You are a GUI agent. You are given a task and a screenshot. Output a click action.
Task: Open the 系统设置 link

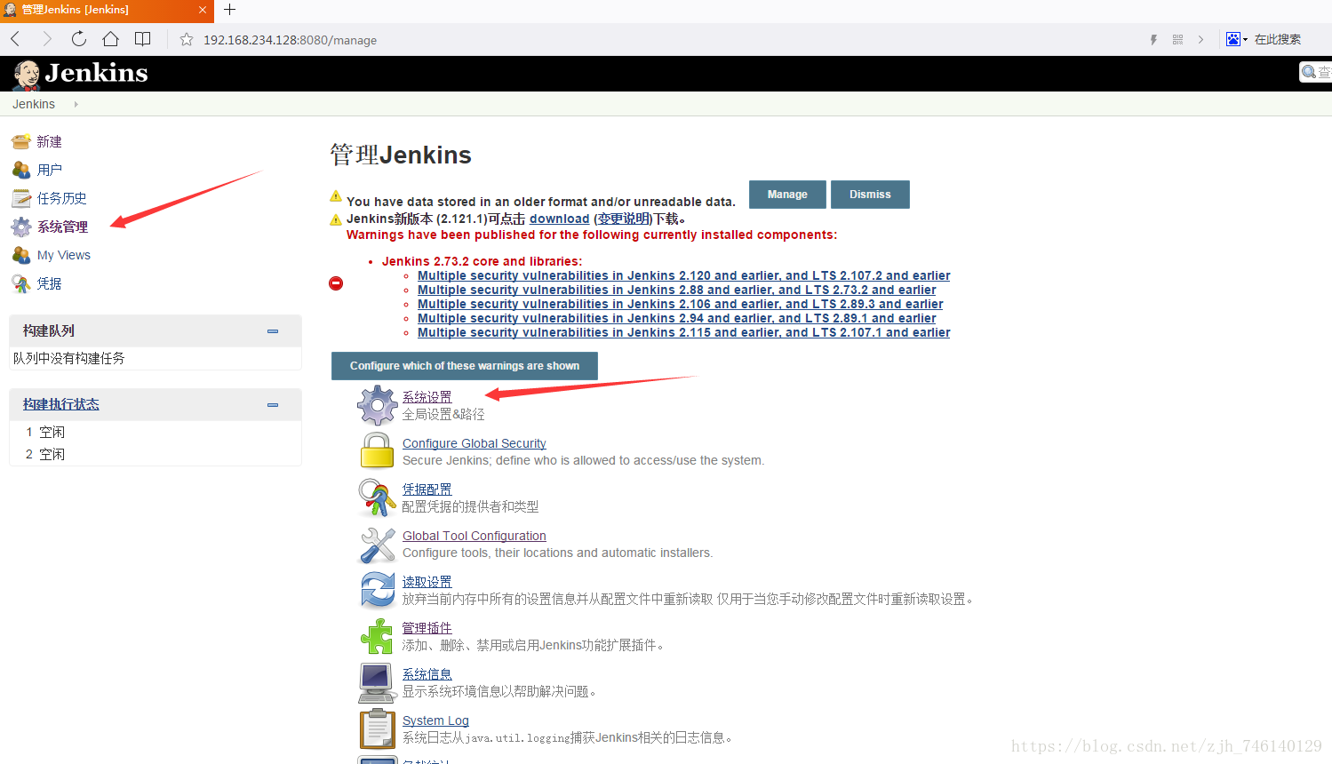(427, 397)
